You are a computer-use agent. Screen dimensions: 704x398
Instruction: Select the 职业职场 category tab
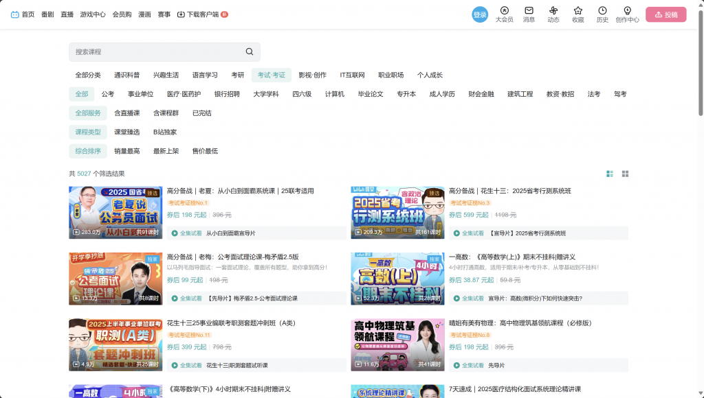(x=391, y=75)
